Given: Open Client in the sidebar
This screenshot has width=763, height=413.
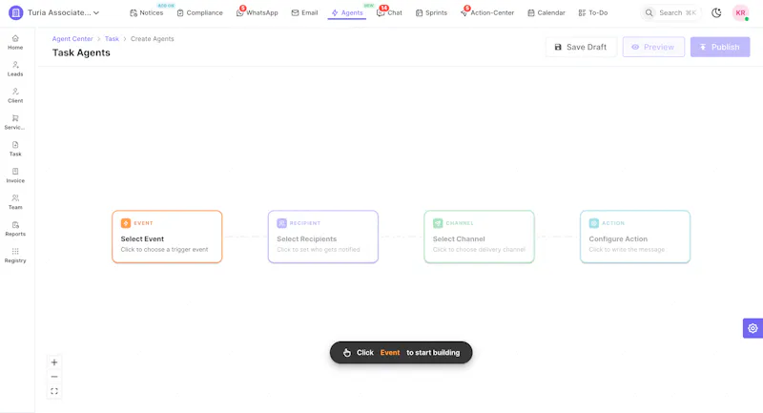Looking at the screenshot, I should pos(15,95).
